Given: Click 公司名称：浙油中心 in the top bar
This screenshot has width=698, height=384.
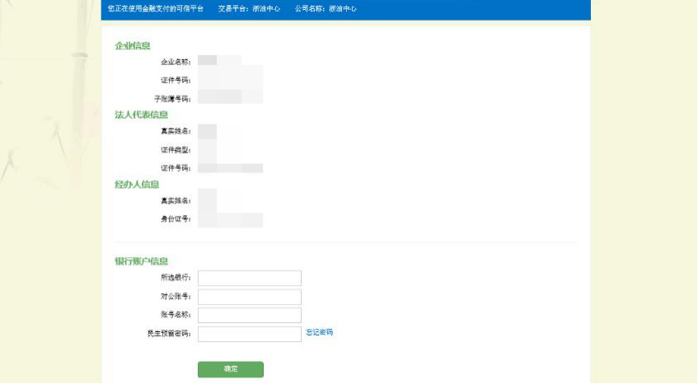Looking at the screenshot, I should [326, 9].
